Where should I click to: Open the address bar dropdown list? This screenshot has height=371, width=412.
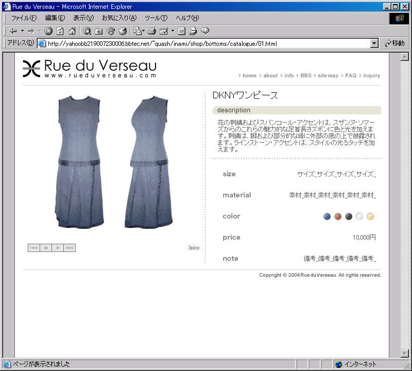click(374, 43)
